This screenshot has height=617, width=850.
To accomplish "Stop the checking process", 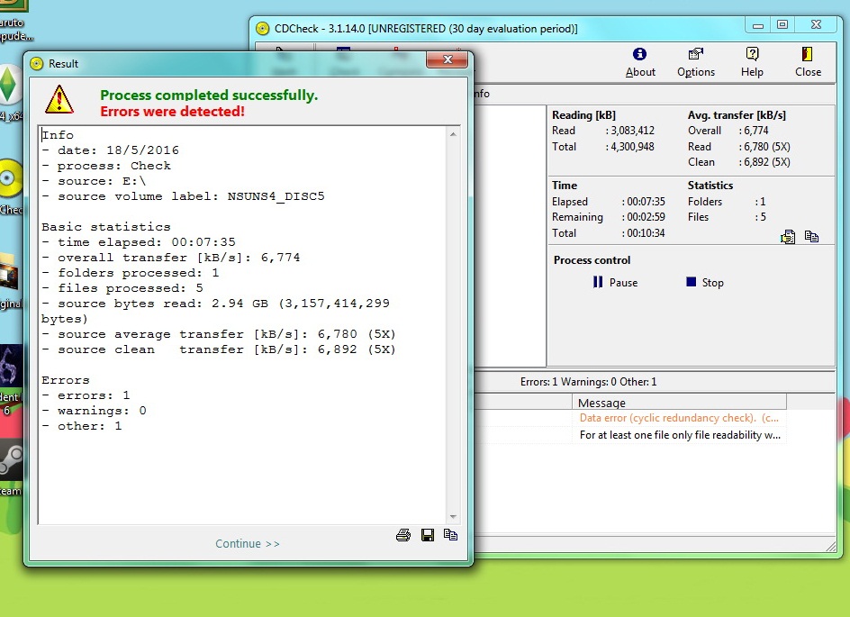I will (x=704, y=283).
